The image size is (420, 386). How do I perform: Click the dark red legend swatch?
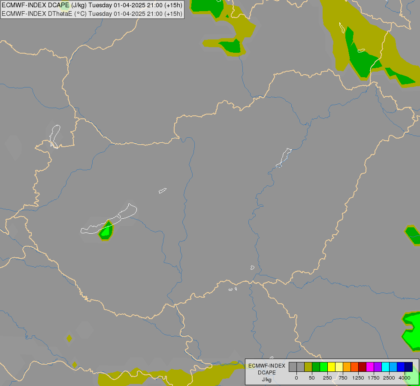pos(362,367)
